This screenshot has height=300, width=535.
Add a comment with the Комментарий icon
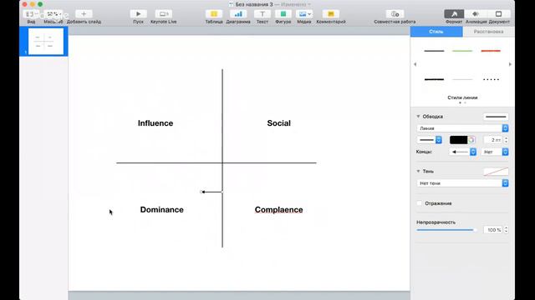point(331,14)
